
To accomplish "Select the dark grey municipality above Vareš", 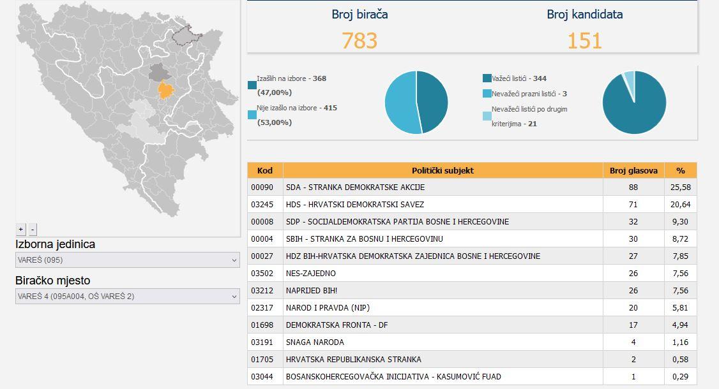I will [158, 73].
